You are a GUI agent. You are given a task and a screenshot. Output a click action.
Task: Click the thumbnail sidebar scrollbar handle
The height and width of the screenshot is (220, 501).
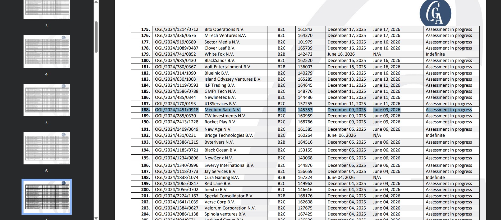[96, 37]
